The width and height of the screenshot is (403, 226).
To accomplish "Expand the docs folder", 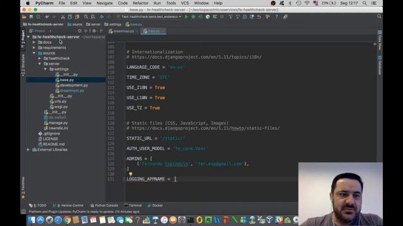I will click(34, 42).
